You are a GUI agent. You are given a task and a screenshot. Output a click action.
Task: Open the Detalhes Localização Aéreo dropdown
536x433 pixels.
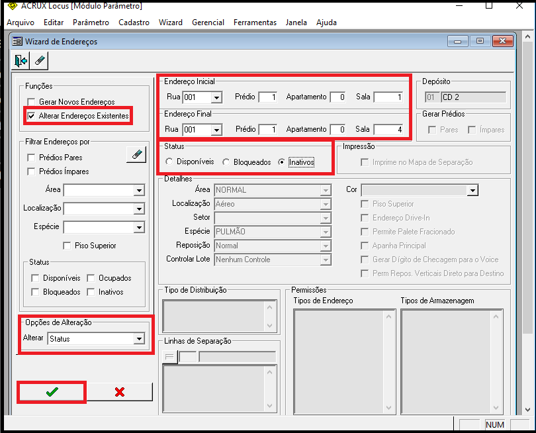326,204
